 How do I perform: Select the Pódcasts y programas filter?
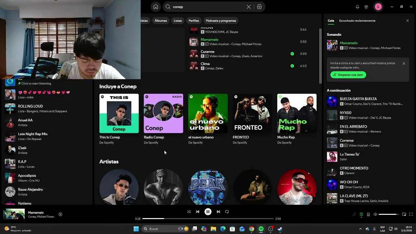point(221,20)
